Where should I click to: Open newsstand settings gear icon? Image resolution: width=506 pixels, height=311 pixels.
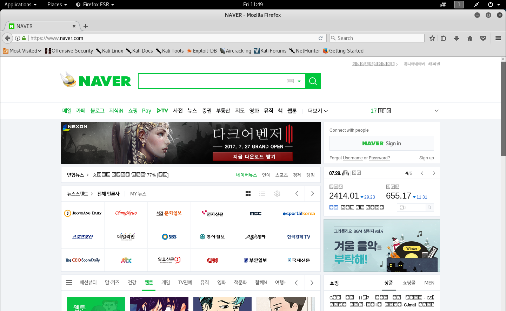[x=277, y=194]
